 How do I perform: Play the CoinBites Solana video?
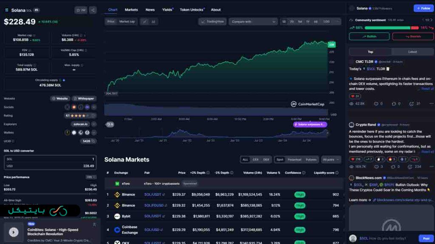[14, 232]
